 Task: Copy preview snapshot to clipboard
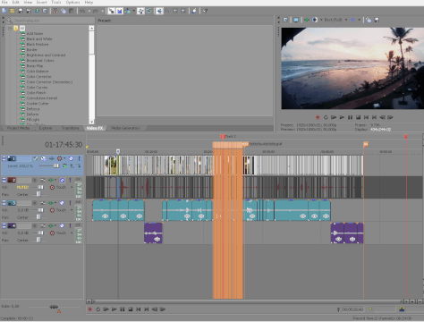(369, 20)
